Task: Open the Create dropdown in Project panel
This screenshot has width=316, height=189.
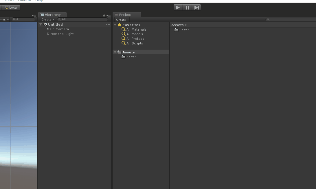Action: pos(122,20)
